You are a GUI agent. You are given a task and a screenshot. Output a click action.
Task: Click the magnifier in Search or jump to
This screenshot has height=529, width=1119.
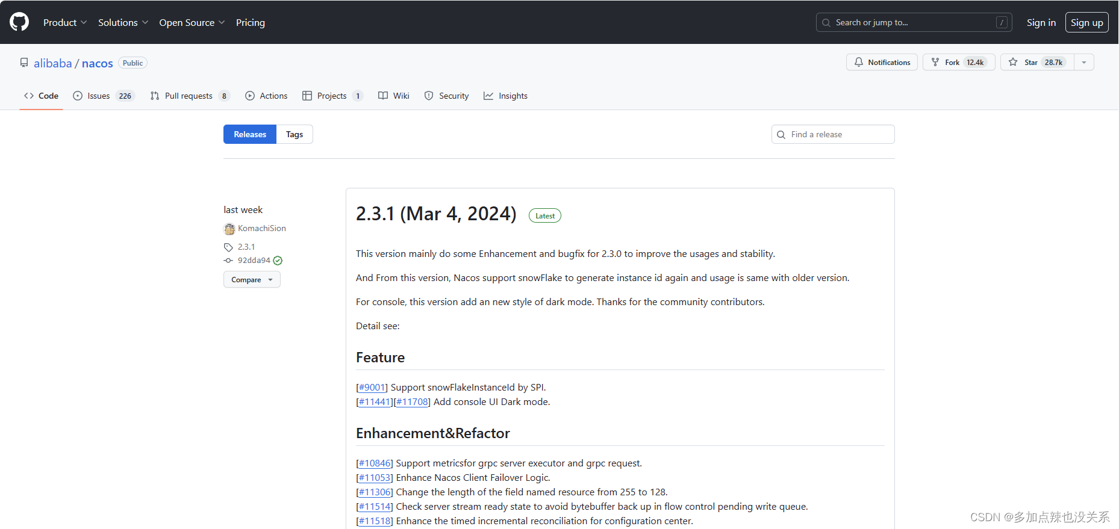[826, 23]
